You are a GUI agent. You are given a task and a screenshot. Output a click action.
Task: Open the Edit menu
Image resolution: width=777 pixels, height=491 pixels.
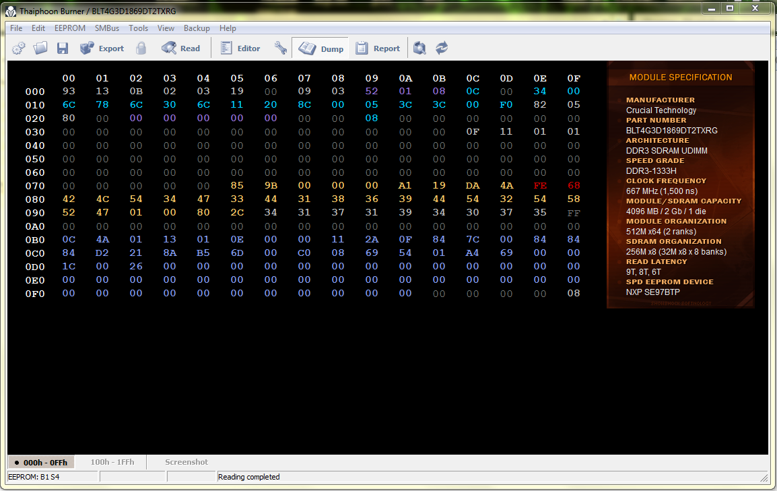click(x=38, y=28)
